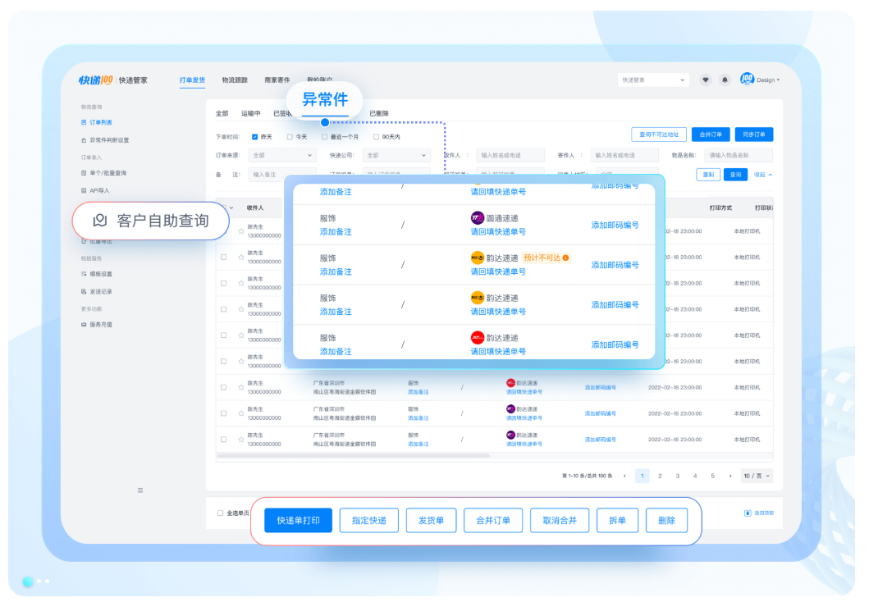Viewport: 869px width, 602px height.
Task: Open the 快递公司 dropdown
Action: click(x=396, y=155)
